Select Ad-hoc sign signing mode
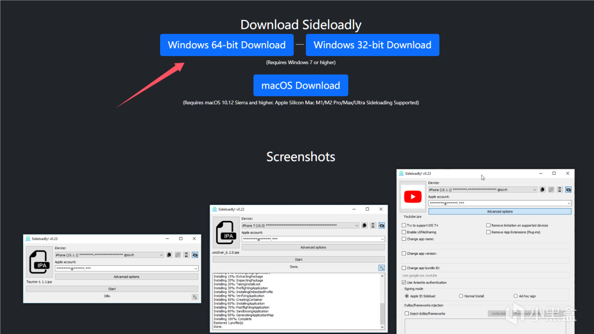 click(x=516, y=296)
